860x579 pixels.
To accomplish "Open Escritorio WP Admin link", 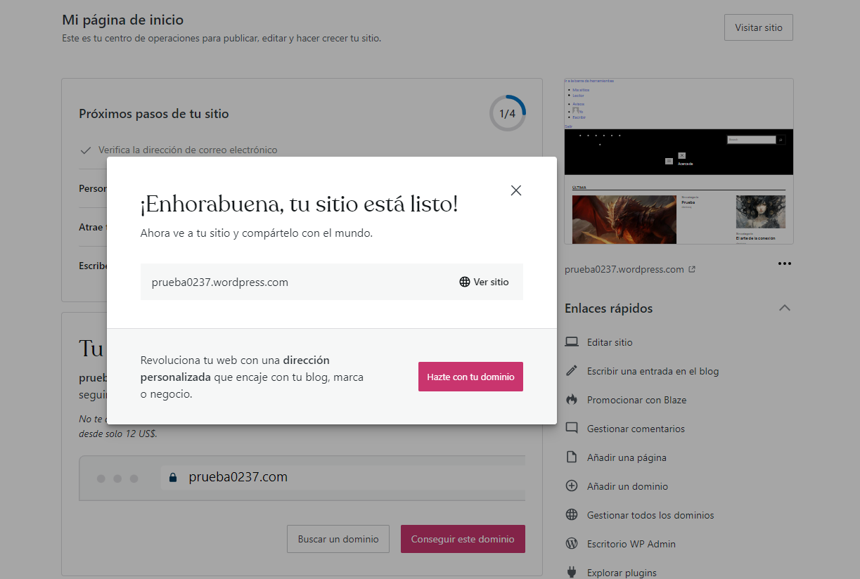I will pyautogui.click(x=631, y=544).
